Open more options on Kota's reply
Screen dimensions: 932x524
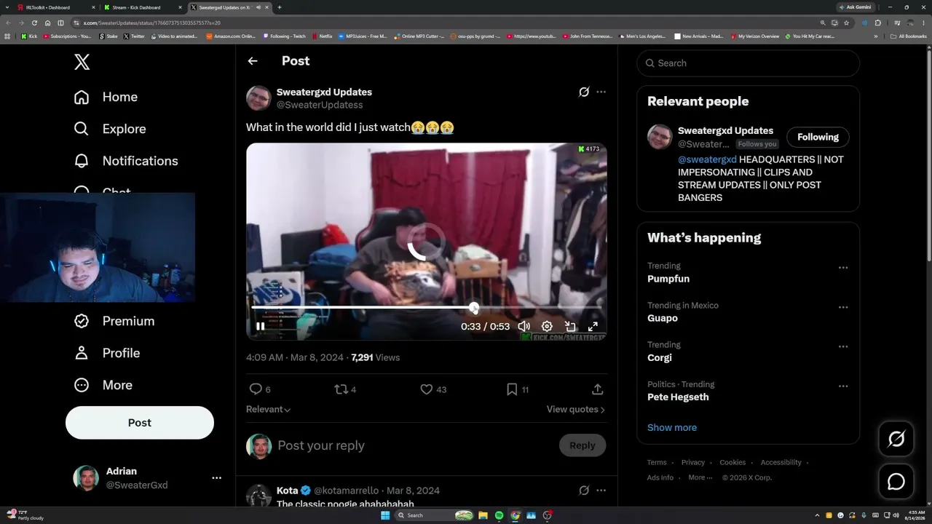601,491
